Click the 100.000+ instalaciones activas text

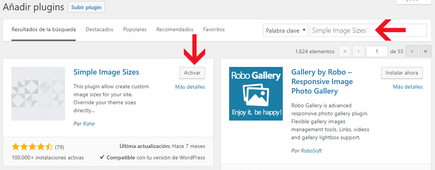click(x=48, y=157)
